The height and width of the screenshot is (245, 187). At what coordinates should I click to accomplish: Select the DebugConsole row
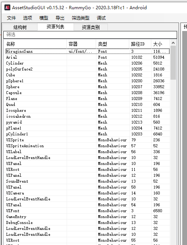click(87, 222)
